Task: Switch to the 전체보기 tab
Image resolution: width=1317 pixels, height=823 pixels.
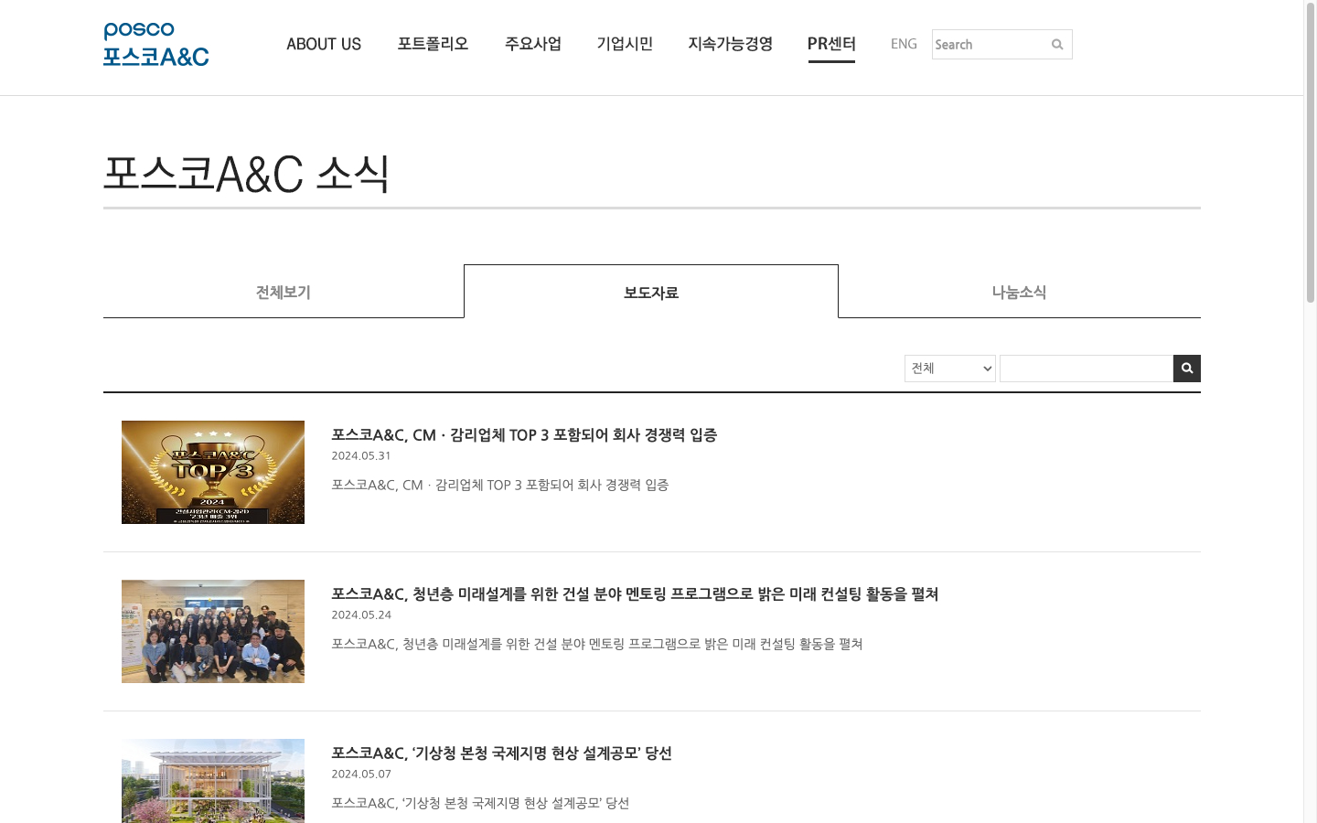Action: click(x=284, y=293)
